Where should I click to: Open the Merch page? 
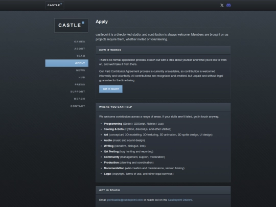(80, 99)
